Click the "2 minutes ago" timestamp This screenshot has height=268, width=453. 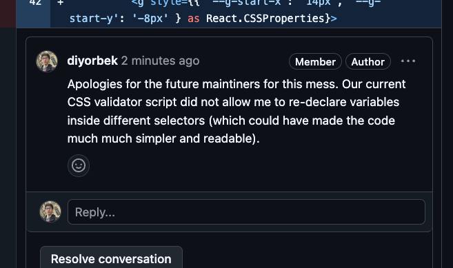click(x=161, y=61)
